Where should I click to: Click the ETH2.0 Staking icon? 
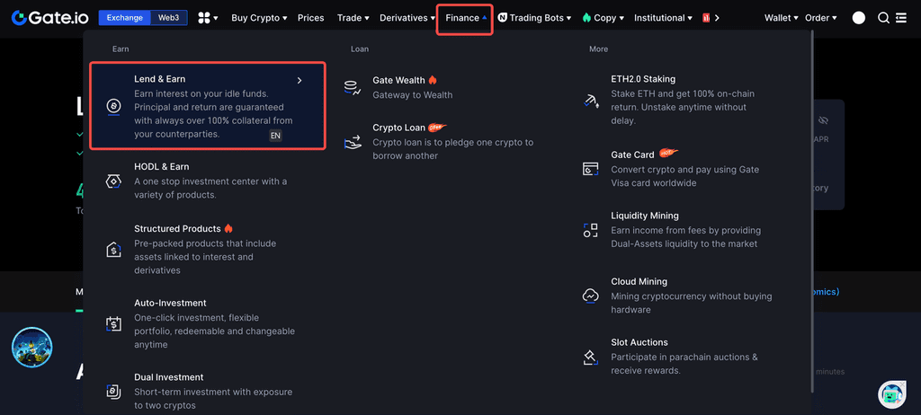[x=591, y=100]
